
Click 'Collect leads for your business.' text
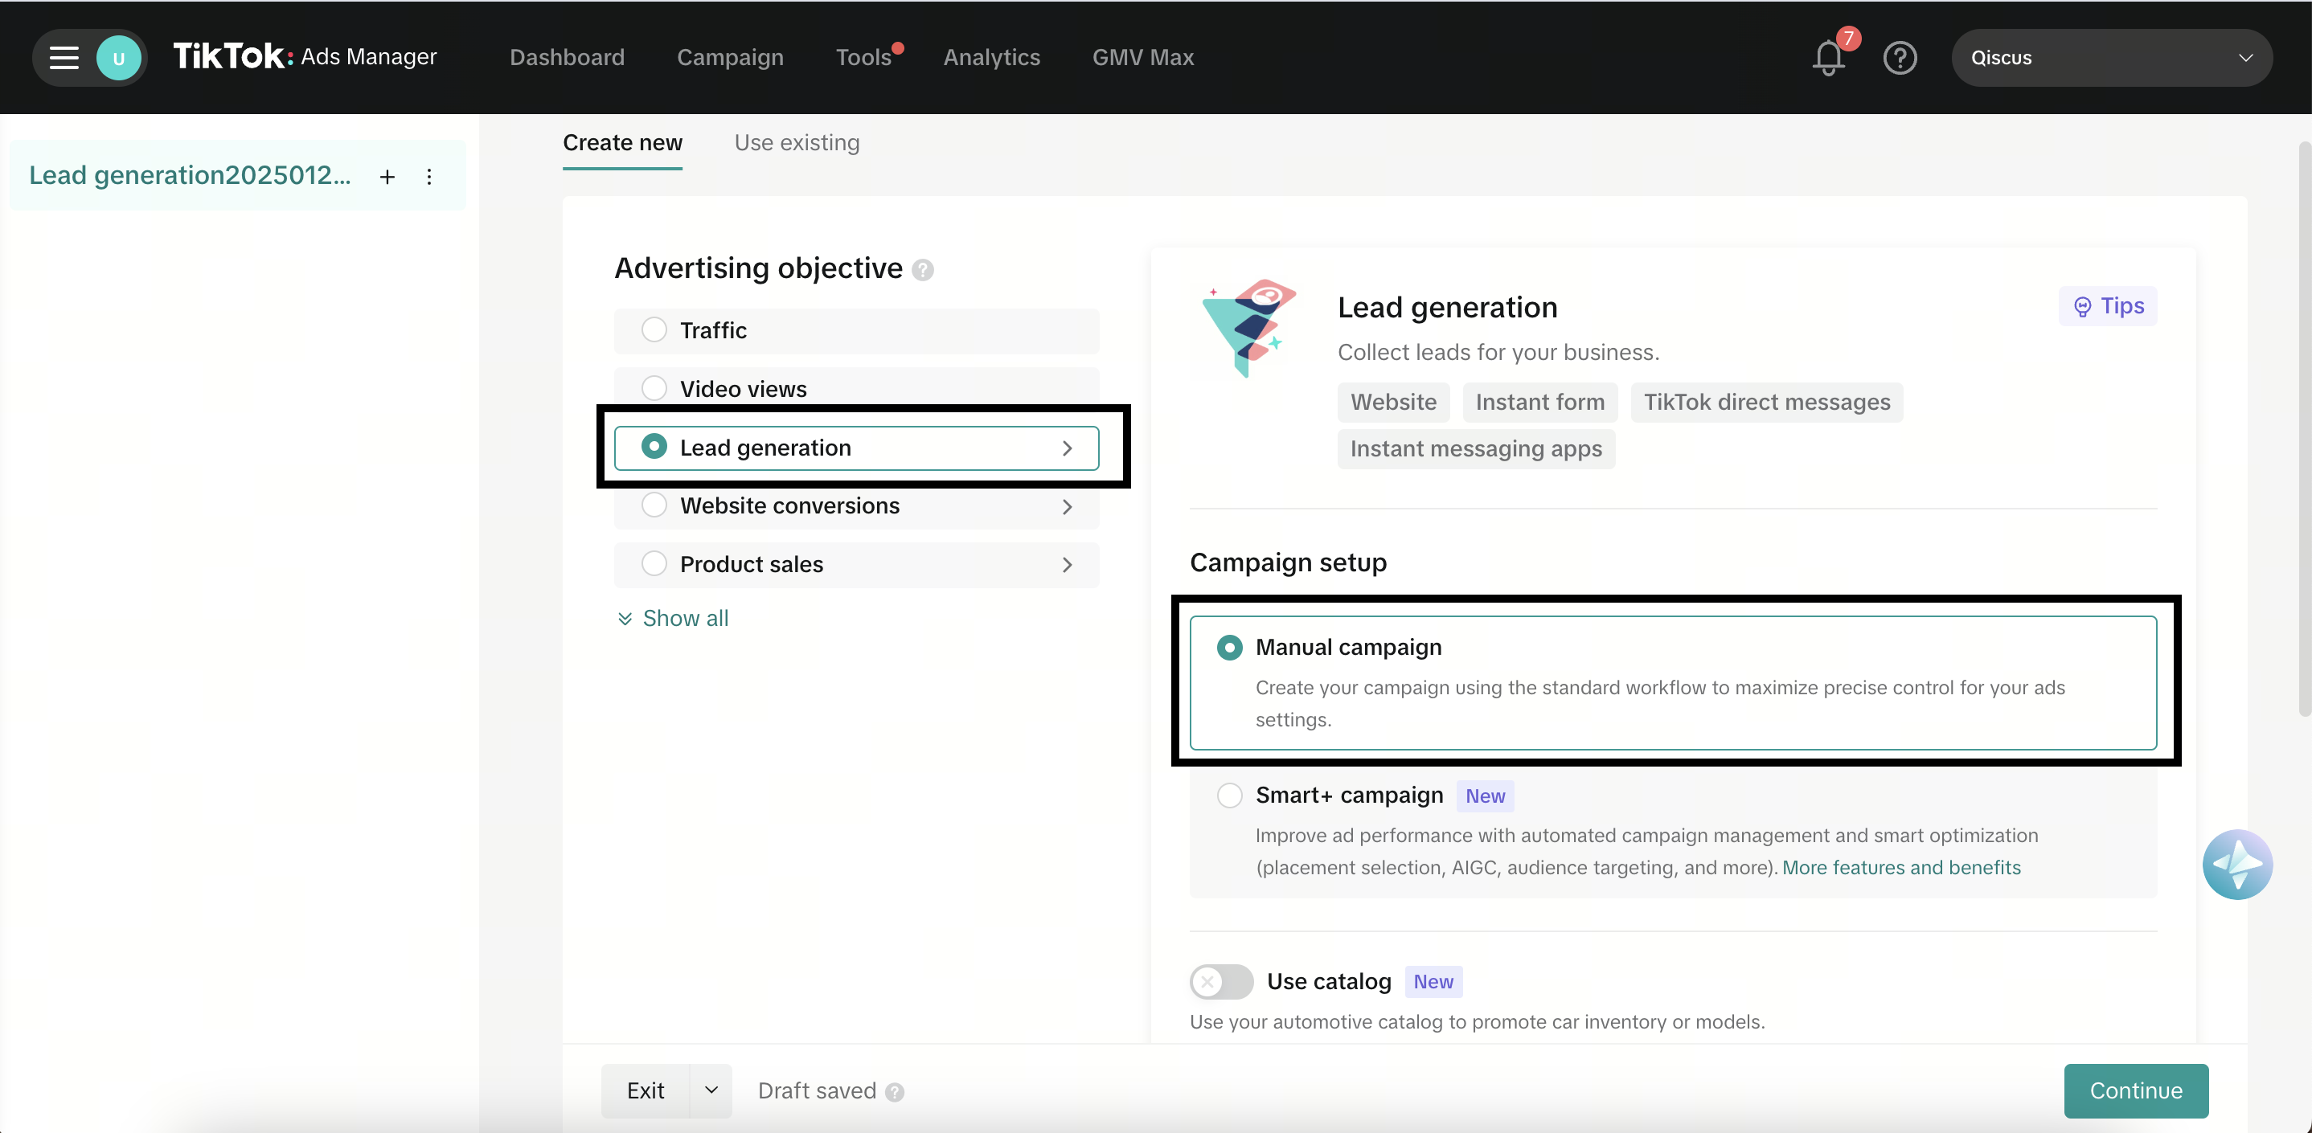coord(1498,352)
